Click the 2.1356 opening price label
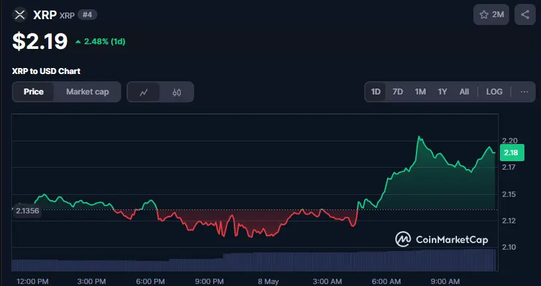 (x=27, y=211)
